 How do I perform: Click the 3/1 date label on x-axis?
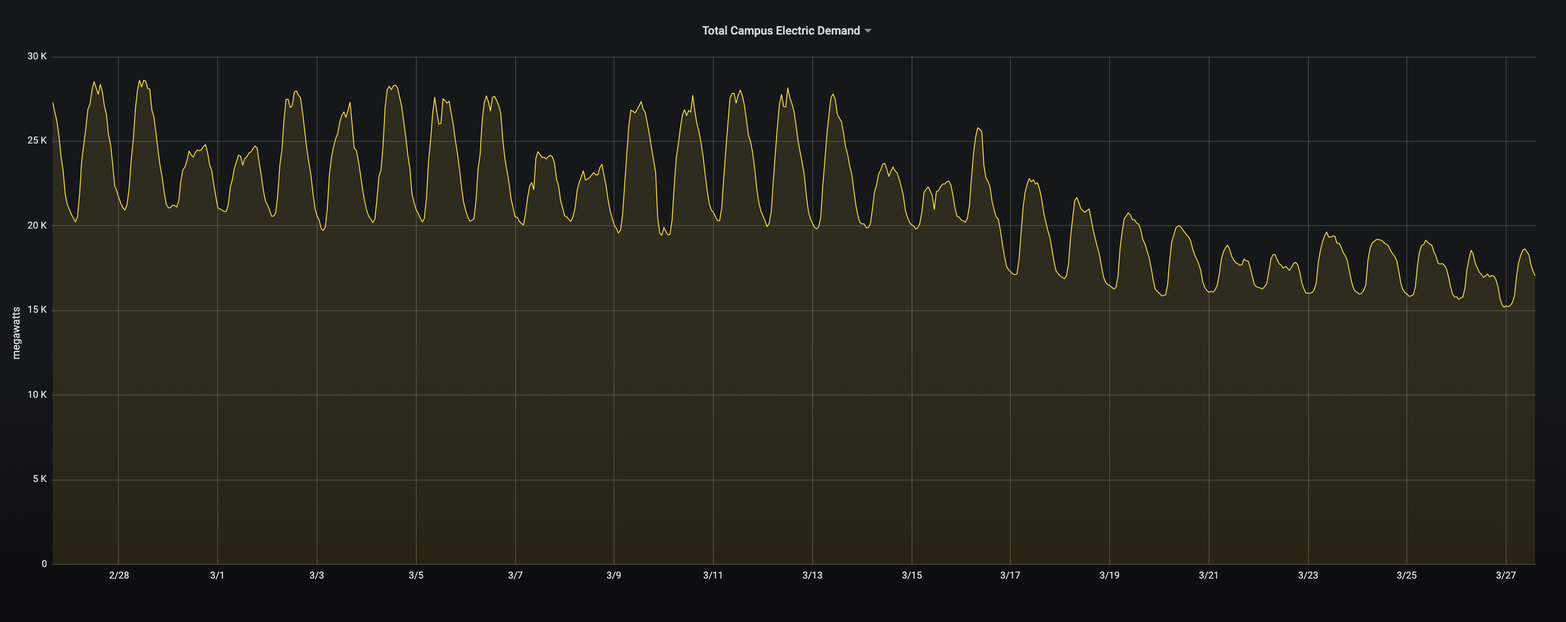point(217,575)
